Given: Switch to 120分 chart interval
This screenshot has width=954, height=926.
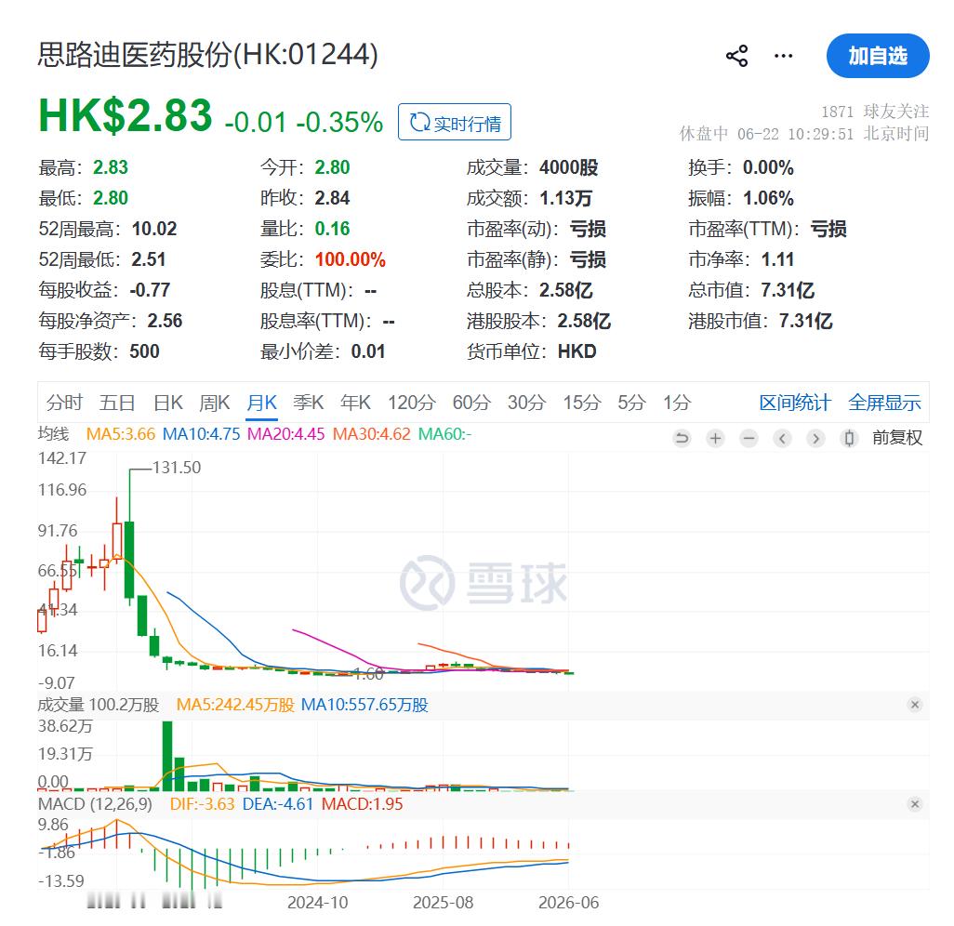Looking at the screenshot, I should [x=412, y=403].
